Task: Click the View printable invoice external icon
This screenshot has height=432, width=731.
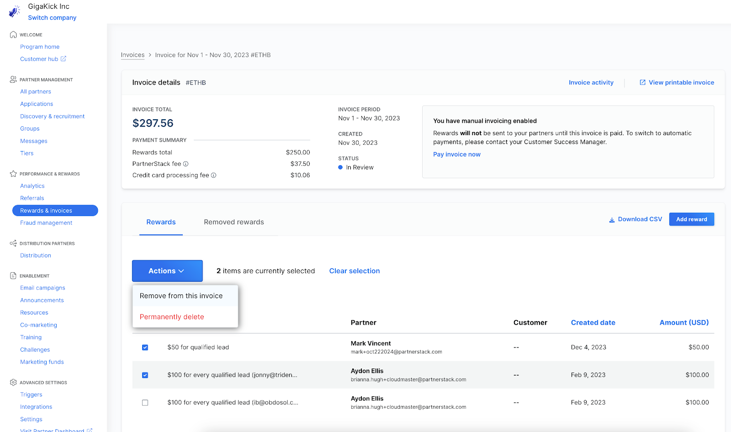Action: tap(642, 83)
